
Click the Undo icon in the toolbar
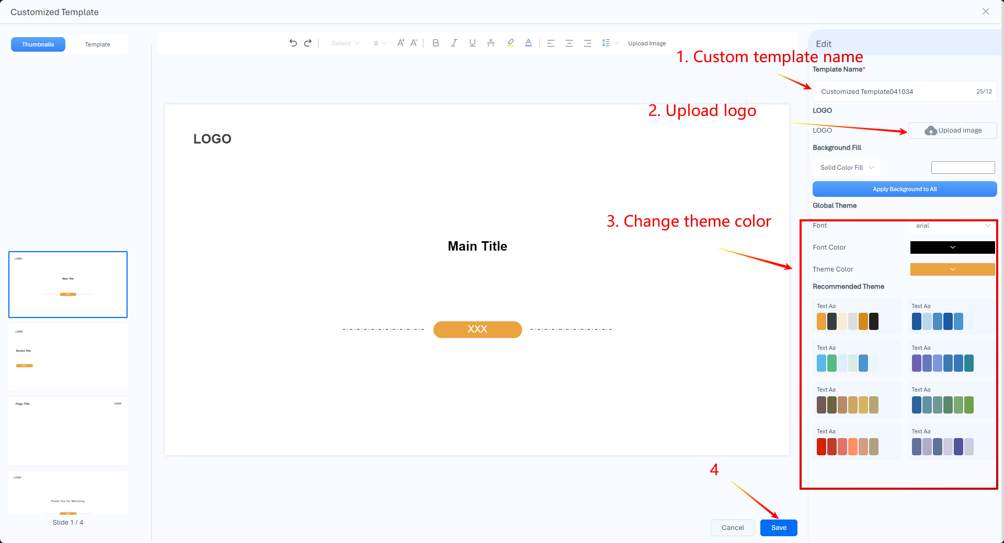coord(293,43)
